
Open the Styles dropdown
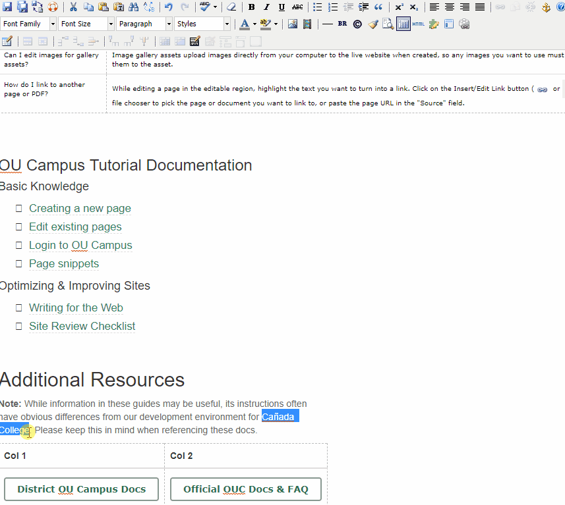pos(202,24)
